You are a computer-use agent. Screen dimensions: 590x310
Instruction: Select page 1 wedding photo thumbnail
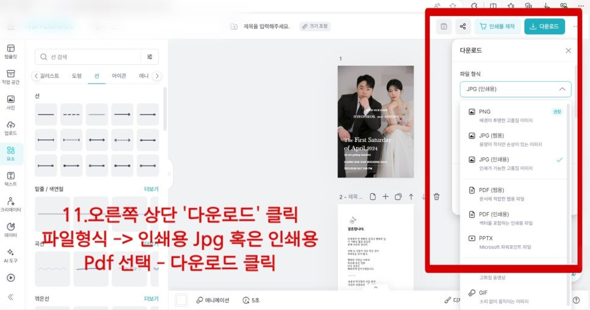point(376,122)
